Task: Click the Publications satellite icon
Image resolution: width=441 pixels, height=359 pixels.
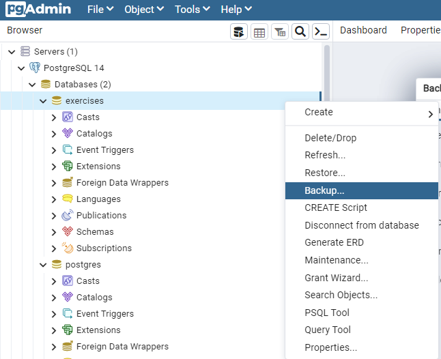Action: click(x=68, y=215)
